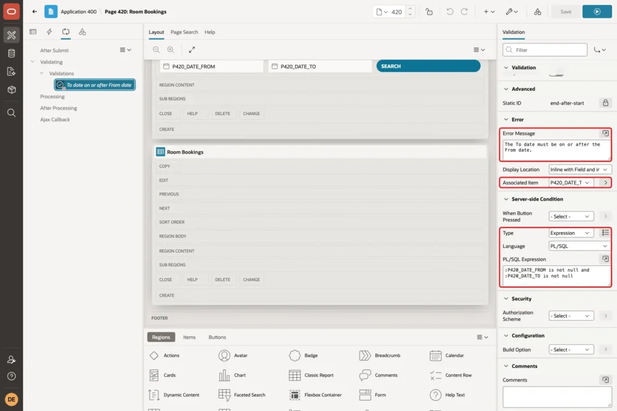Save the page changes
Screen dimensions: 617x411
coord(565,12)
